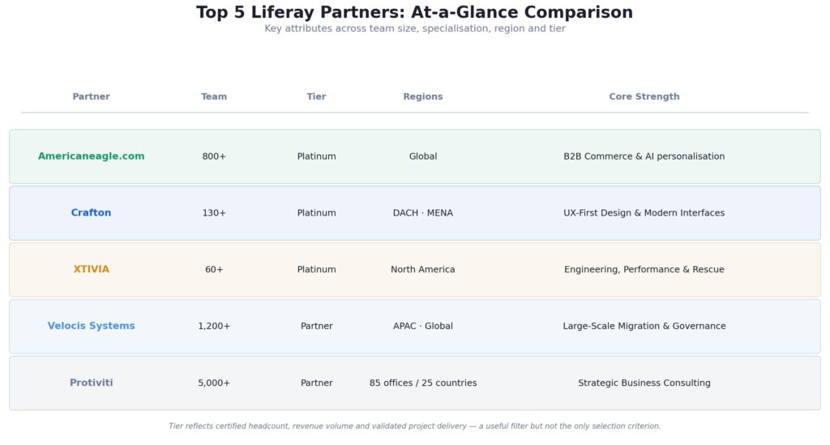Click the 'Core Strength' column header
The width and height of the screenshot is (830, 445).
[x=644, y=96]
